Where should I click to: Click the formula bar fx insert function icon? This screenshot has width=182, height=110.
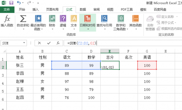tap(58, 43)
